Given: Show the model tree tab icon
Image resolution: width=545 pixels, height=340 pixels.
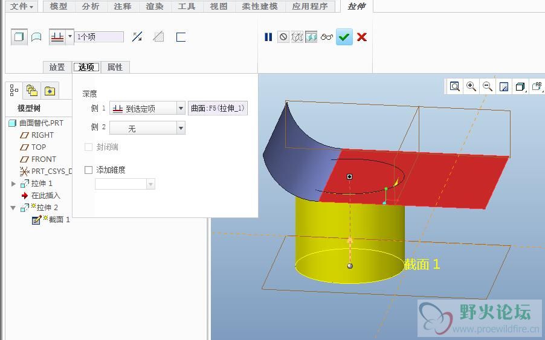Looking at the screenshot, I should (15, 91).
